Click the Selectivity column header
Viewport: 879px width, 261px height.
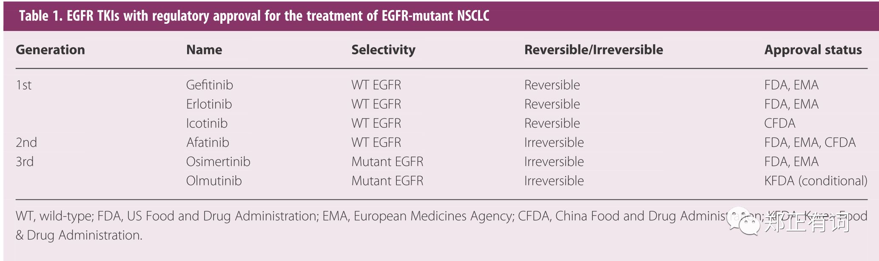[383, 50]
